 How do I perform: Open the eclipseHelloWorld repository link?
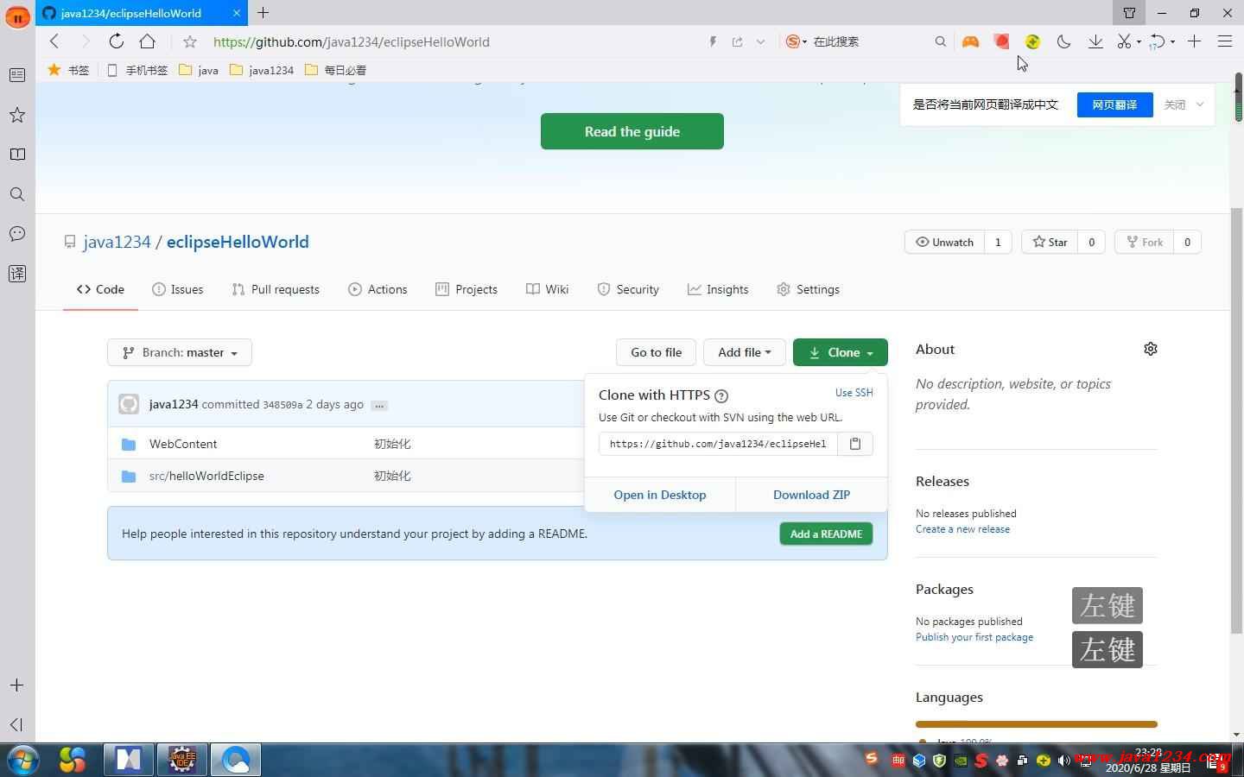[x=238, y=242]
